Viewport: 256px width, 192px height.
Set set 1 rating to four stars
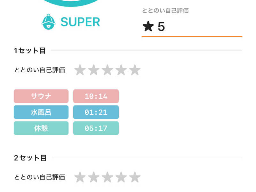click(121, 70)
